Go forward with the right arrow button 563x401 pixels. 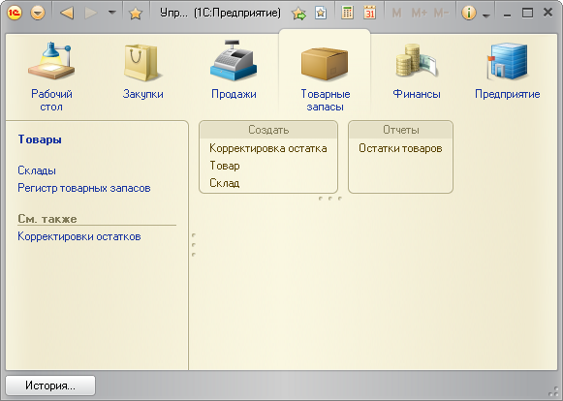click(91, 14)
